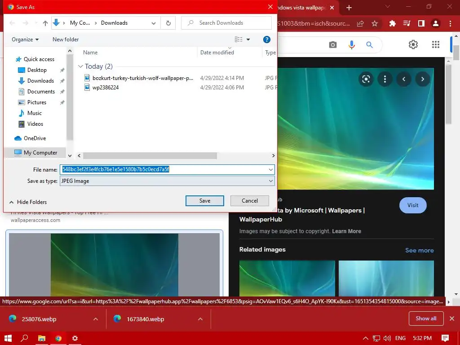This screenshot has width=460, height=345.
Task: Collapse with Hide Folders
Action: click(x=28, y=202)
